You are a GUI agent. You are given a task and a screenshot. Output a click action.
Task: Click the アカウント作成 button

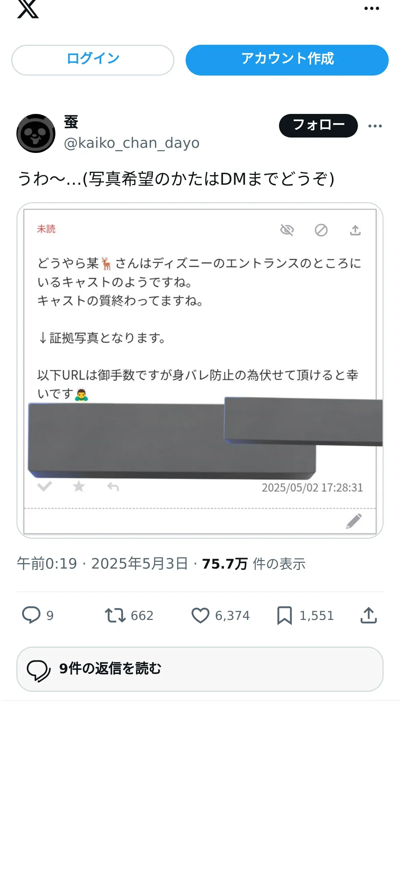pyautogui.click(x=287, y=60)
